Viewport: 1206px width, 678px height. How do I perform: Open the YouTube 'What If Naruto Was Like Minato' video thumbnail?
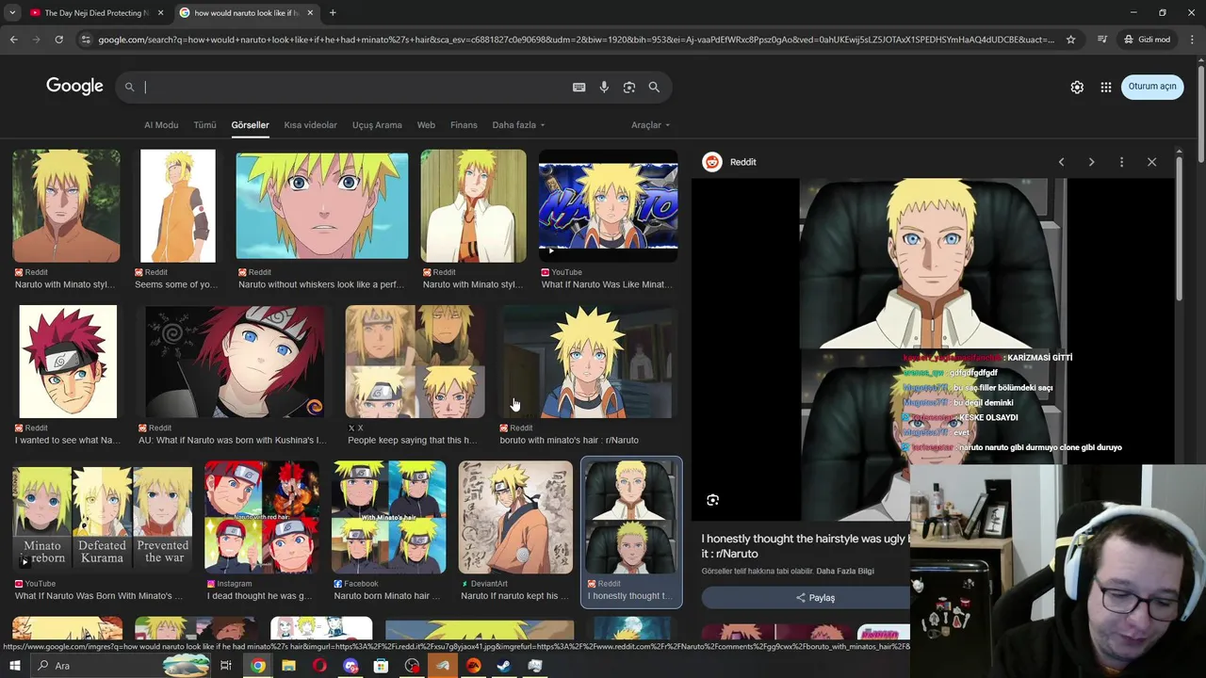608,205
